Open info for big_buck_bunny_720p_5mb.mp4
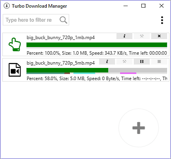The height and width of the screenshot is (159, 171). point(107,61)
